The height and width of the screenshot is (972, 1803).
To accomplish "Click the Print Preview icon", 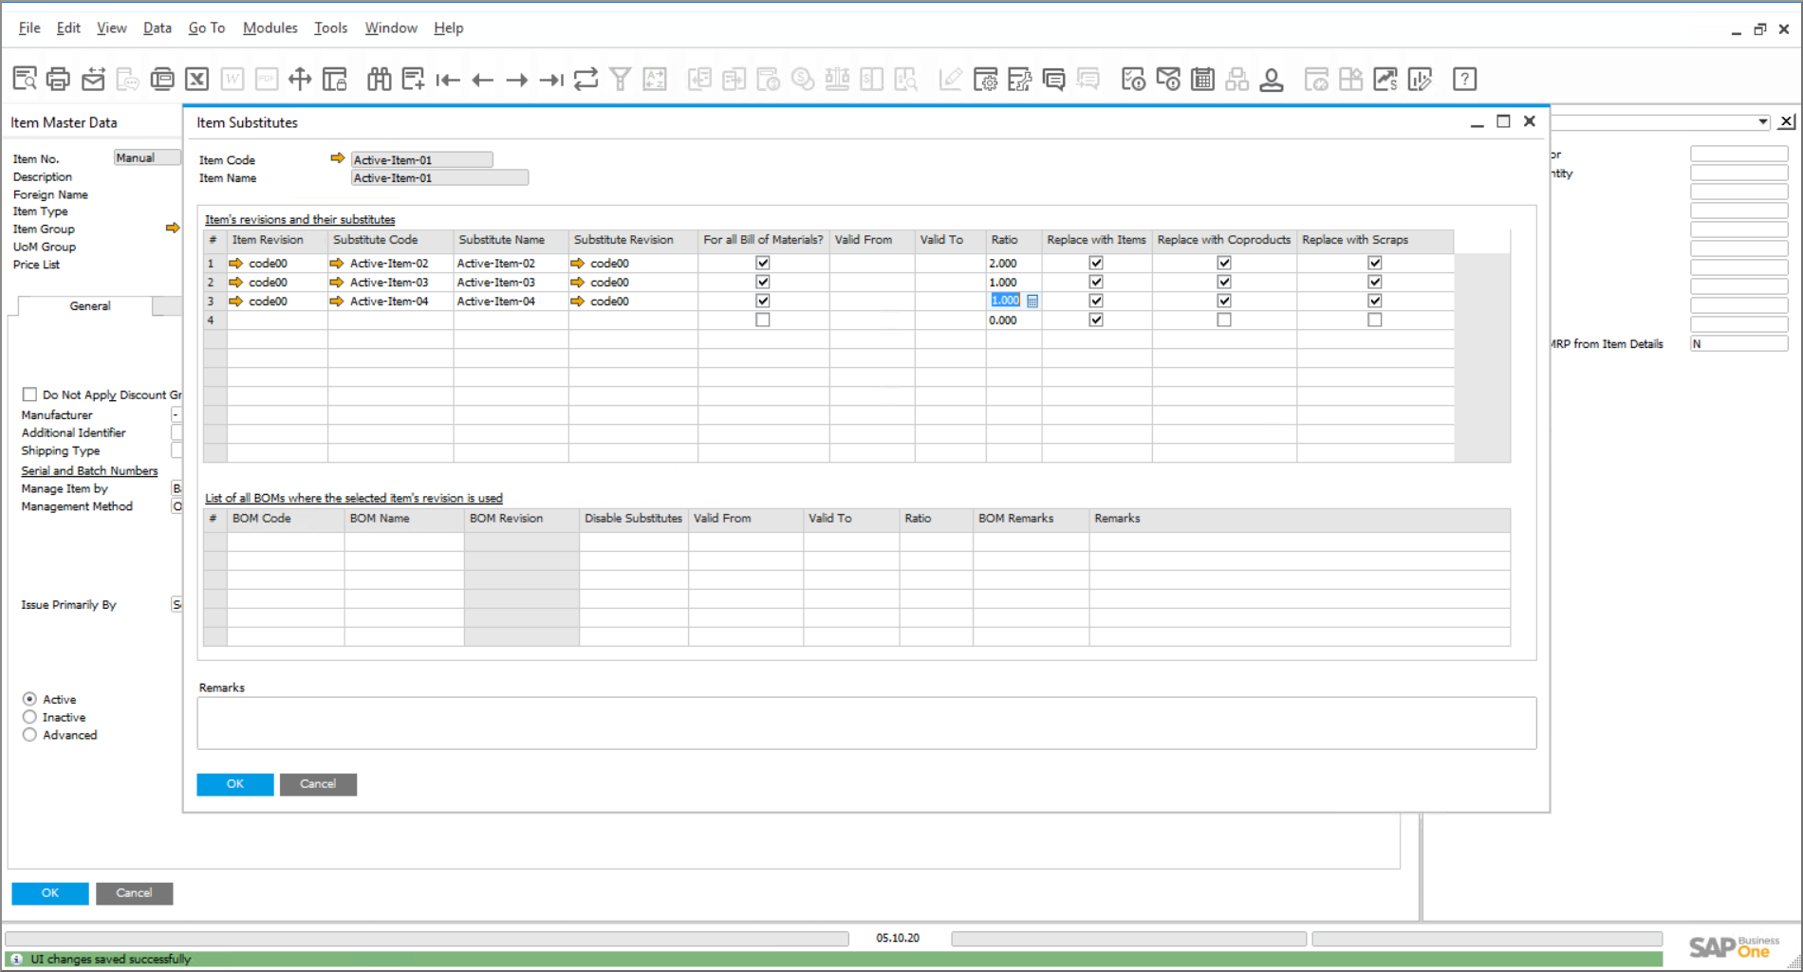I will pyautogui.click(x=25, y=80).
